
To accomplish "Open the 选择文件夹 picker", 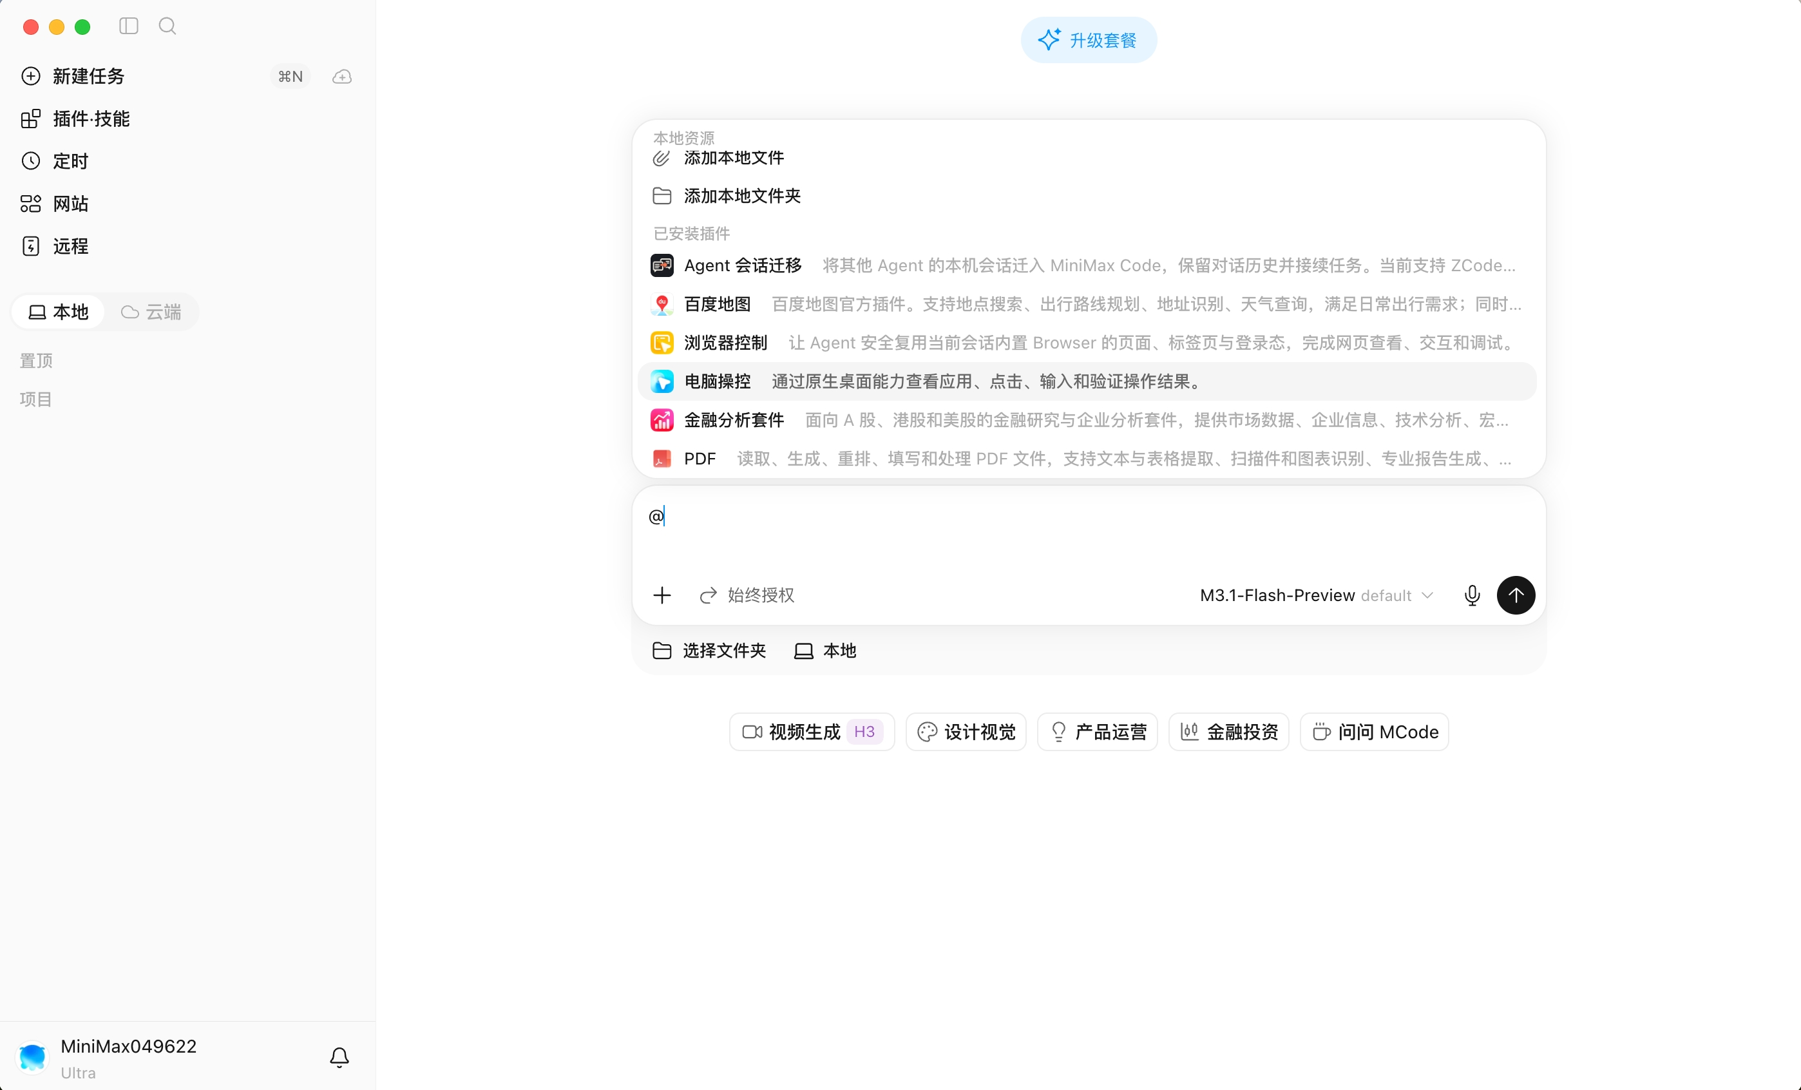I will click(709, 651).
